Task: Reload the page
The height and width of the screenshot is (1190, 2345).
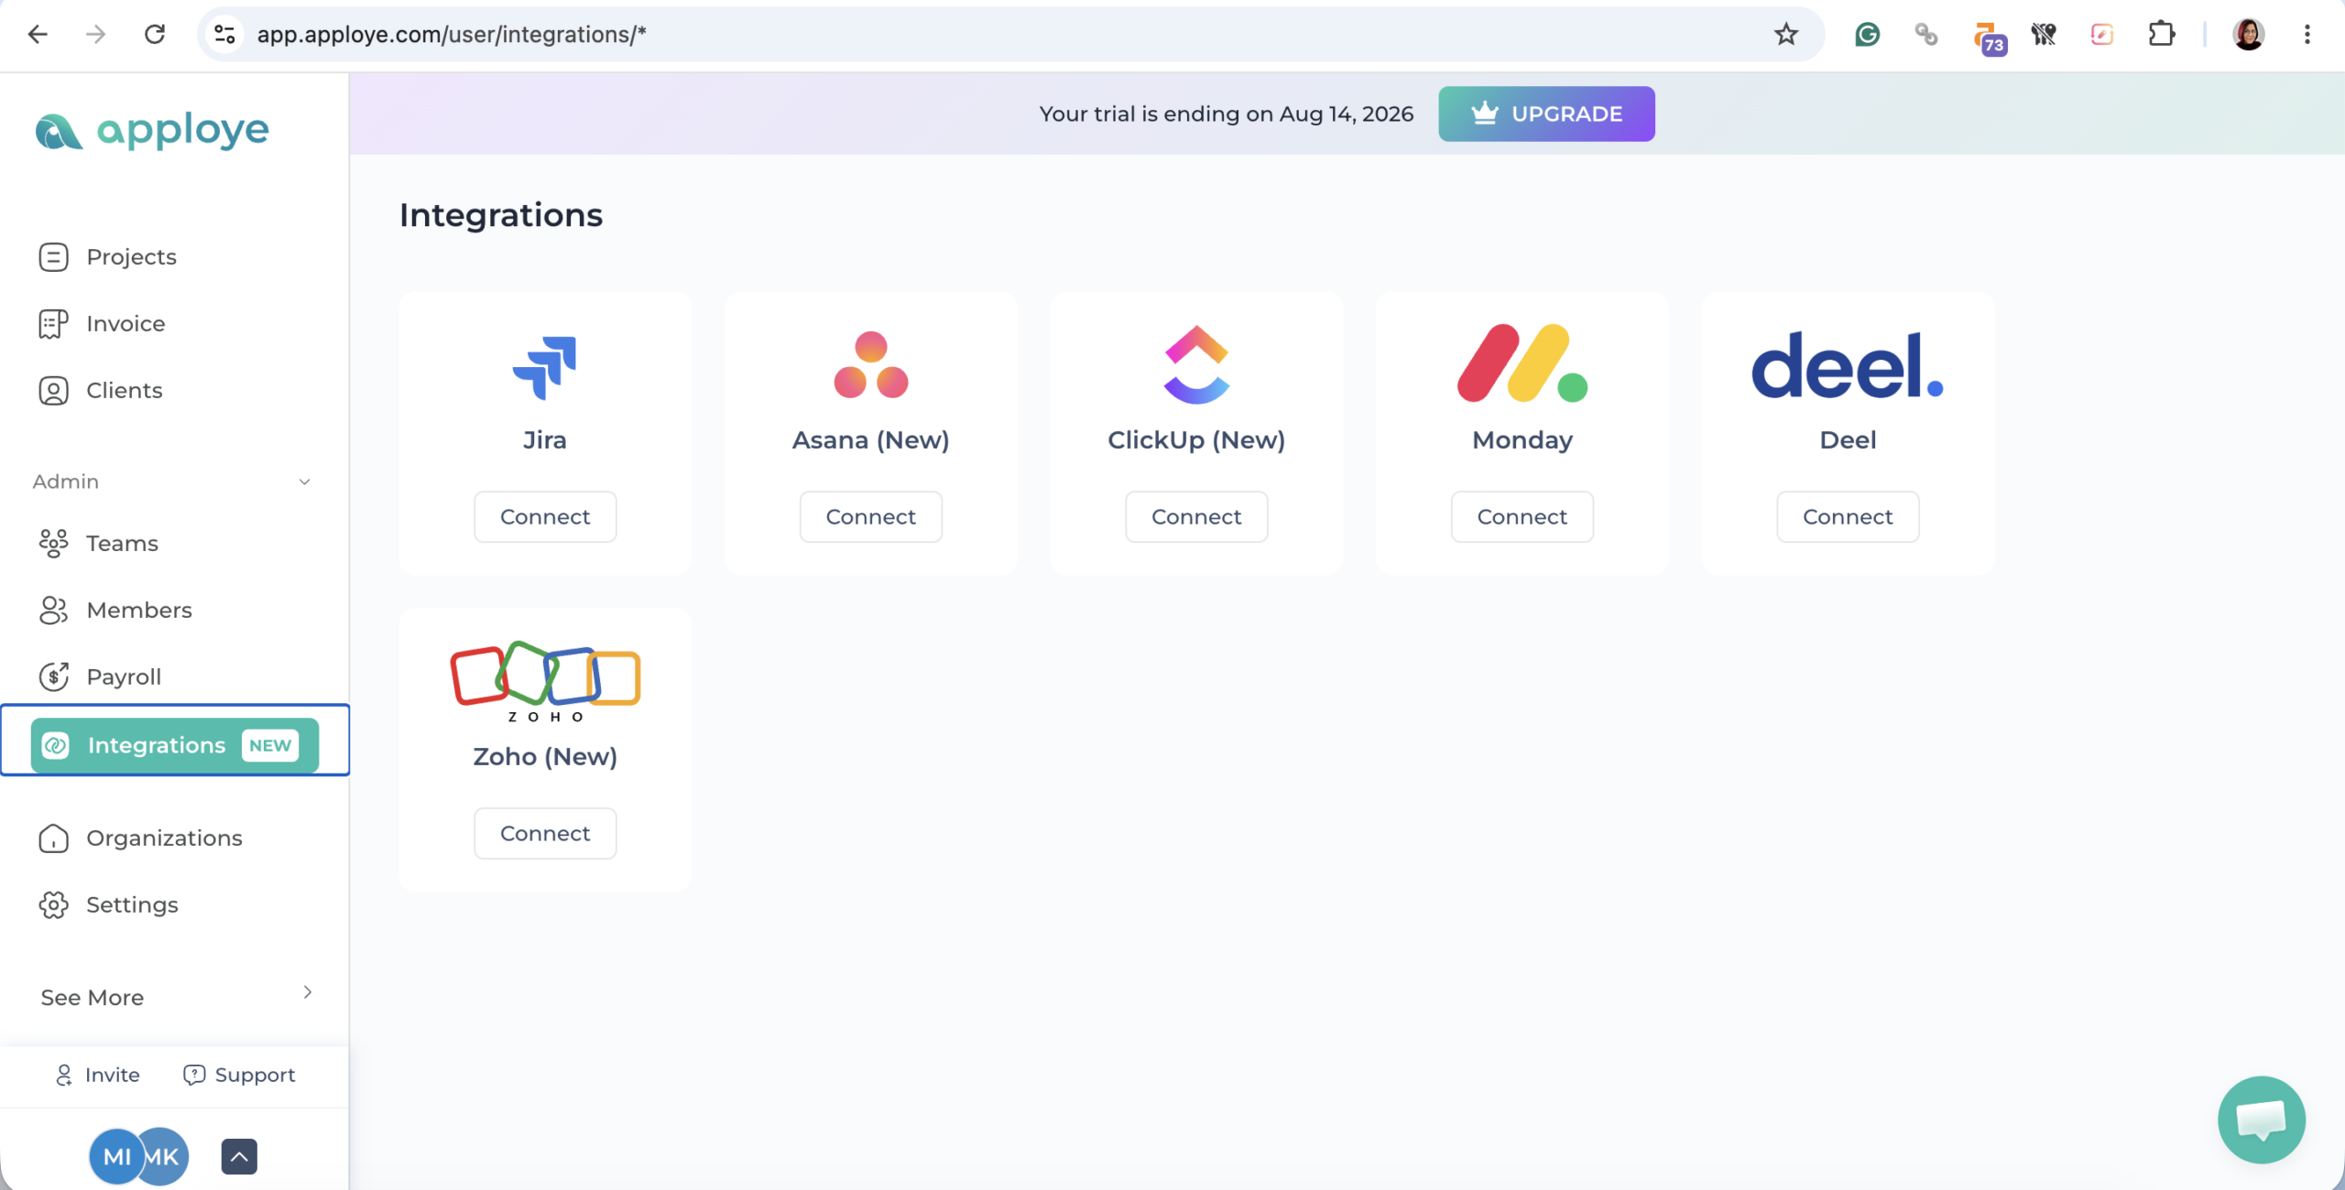Action: coord(155,35)
